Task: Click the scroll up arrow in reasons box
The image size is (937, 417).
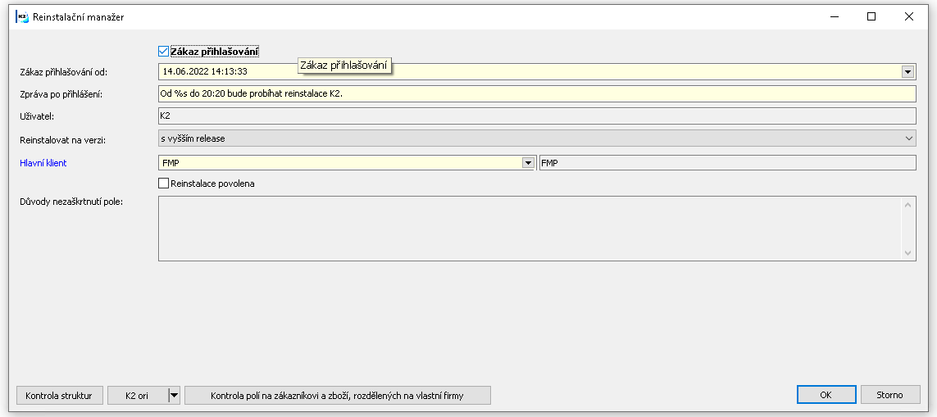Action: coord(908,204)
